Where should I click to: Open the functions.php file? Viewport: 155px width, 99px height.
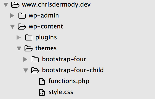69,81
